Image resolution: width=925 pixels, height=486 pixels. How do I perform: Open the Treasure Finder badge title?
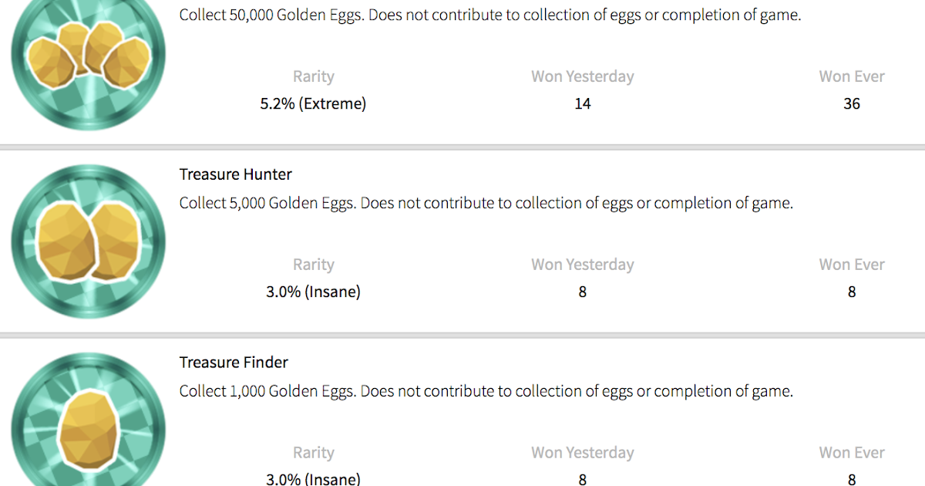(x=234, y=363)
